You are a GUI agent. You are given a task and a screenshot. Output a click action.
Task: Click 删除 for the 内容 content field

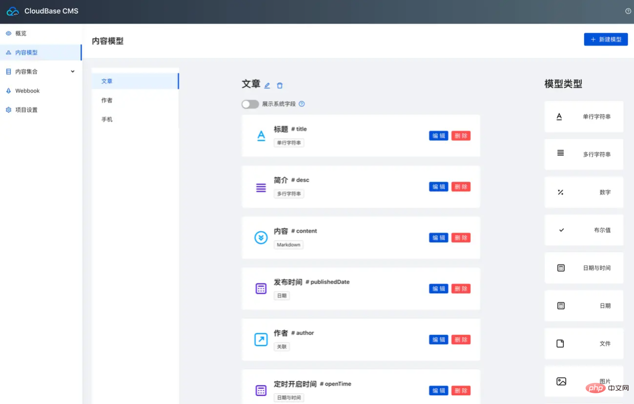pos(461,238)
